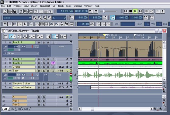Open a project with the Open icon

point(10,11)
